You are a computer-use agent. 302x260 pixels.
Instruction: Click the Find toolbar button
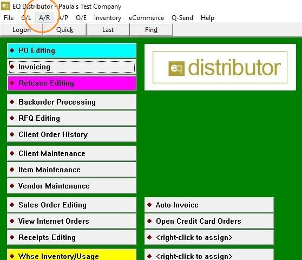pyautogui.click(x=152, y=30)
